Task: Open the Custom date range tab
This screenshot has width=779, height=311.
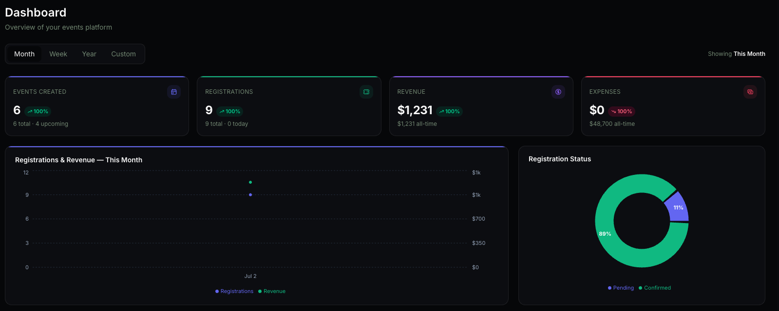Action: coord(123,54)
